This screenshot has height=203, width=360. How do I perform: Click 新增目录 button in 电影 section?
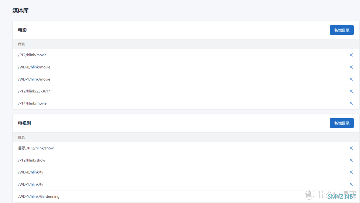tap(342, 30)
